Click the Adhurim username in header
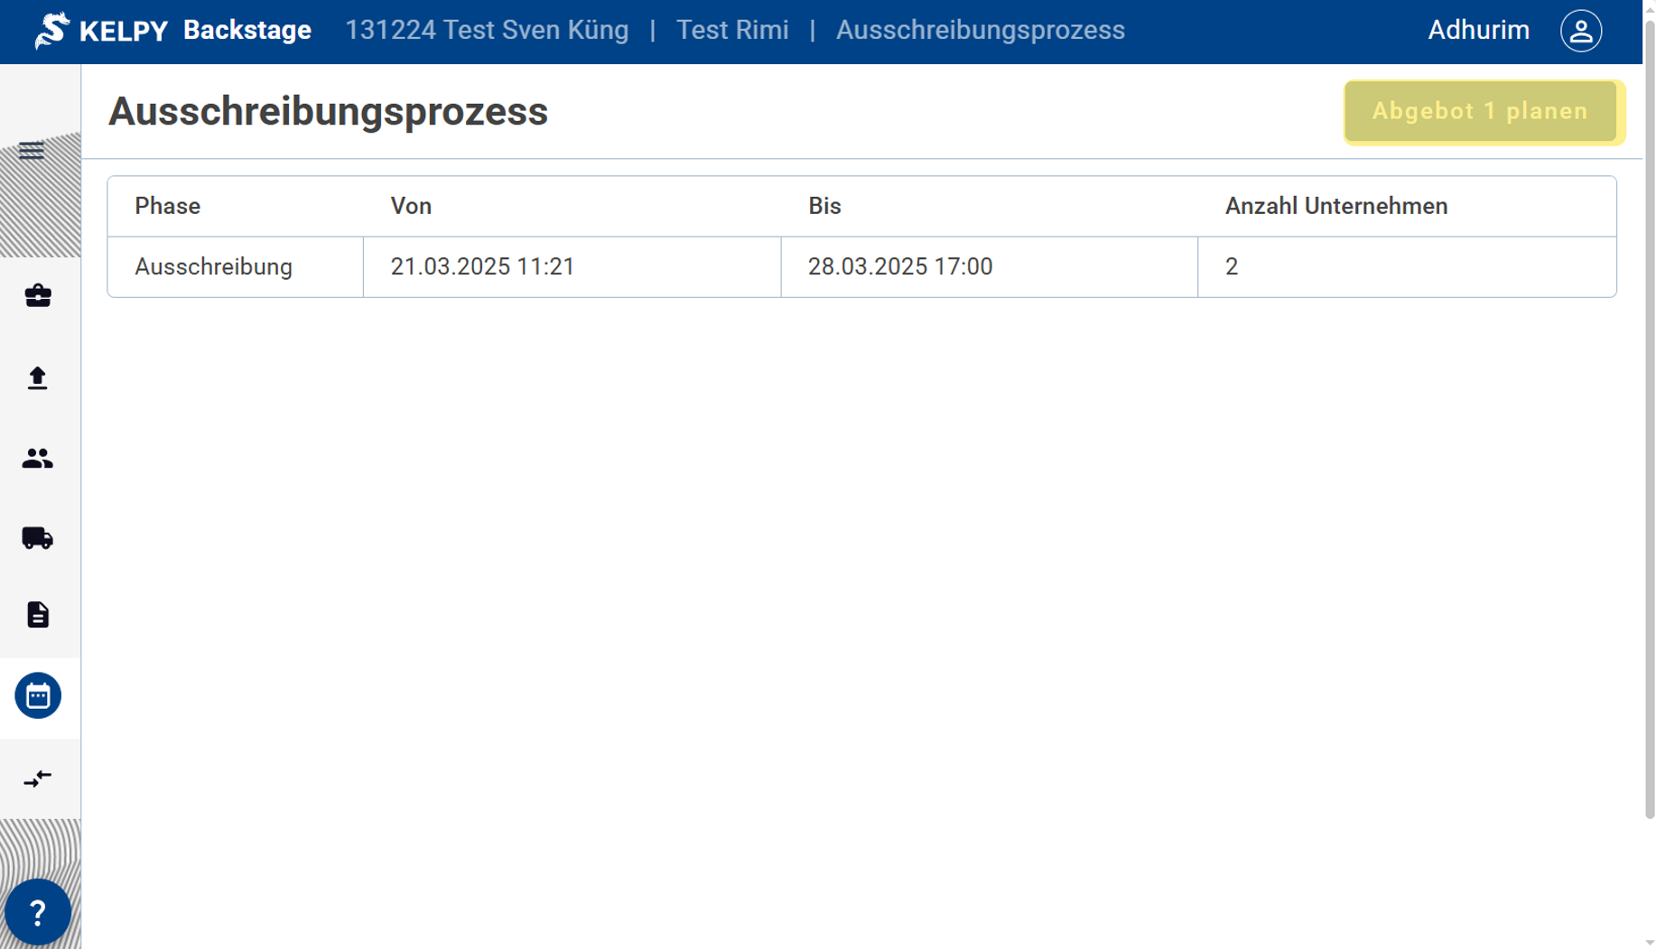The image size is (1656, 949). 1478,31
